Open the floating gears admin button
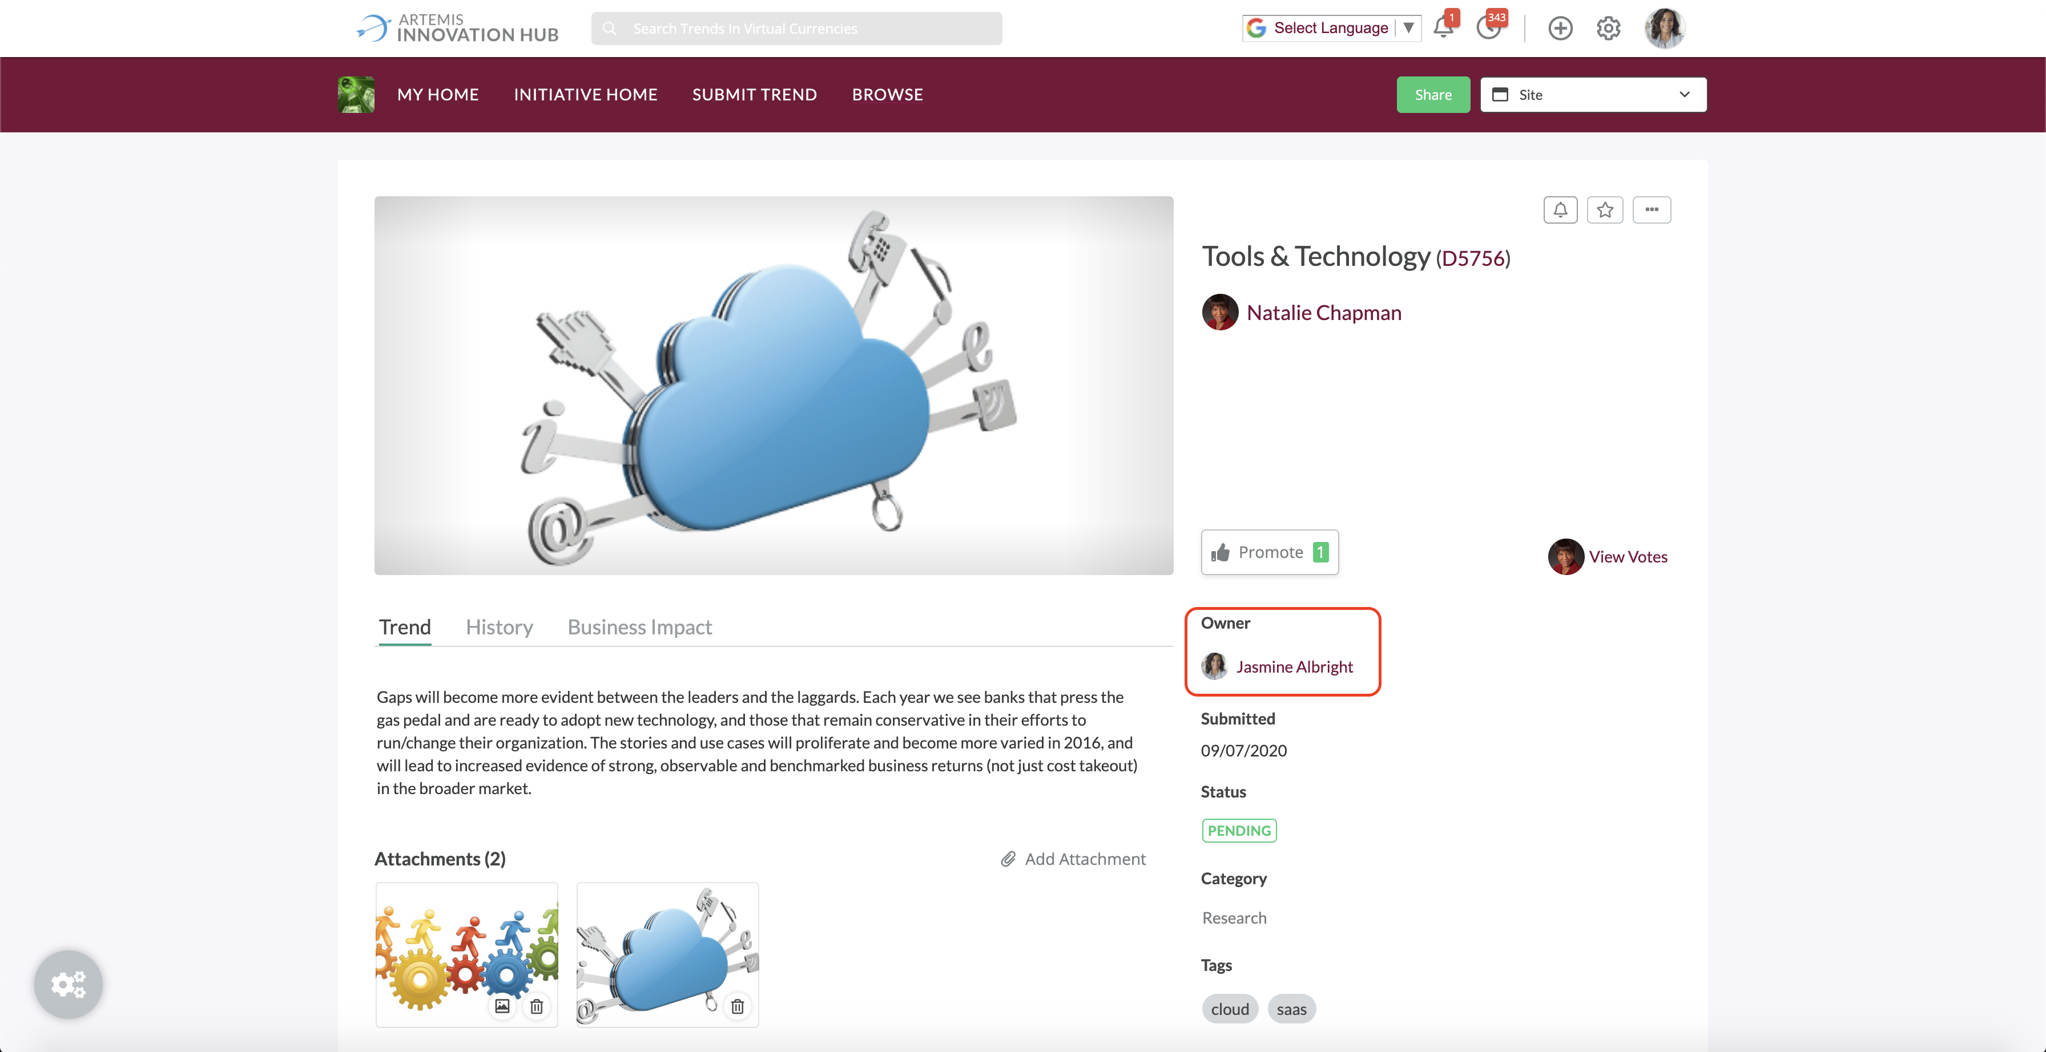 pos(69,985)
